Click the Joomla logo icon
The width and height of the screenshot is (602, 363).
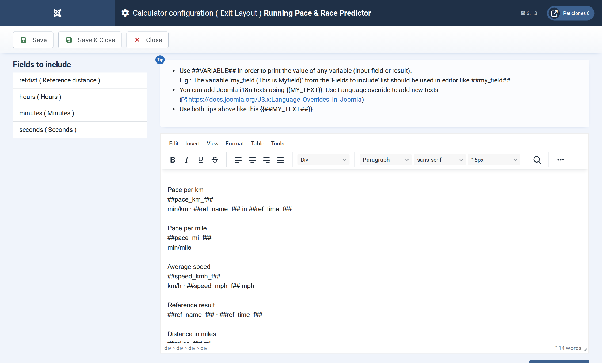[x=57, y=13]
